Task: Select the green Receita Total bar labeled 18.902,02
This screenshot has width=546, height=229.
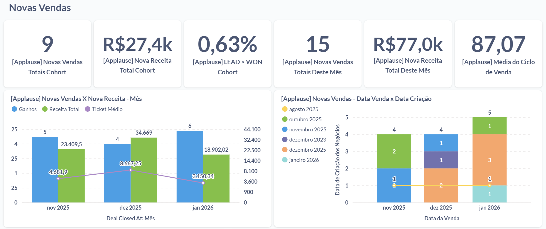Action: click(216, 179)
